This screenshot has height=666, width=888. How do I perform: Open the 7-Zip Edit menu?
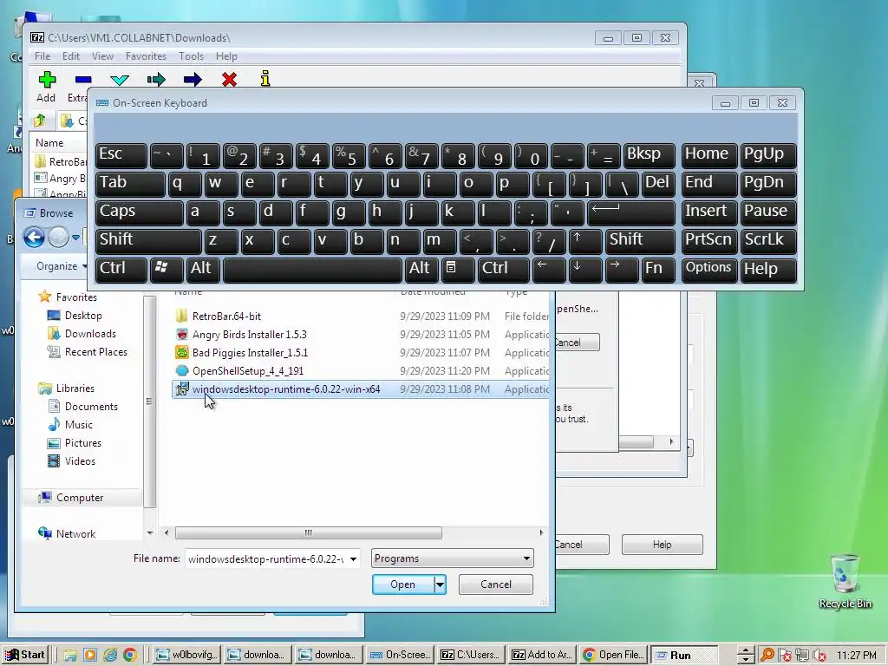pos(71,56)
